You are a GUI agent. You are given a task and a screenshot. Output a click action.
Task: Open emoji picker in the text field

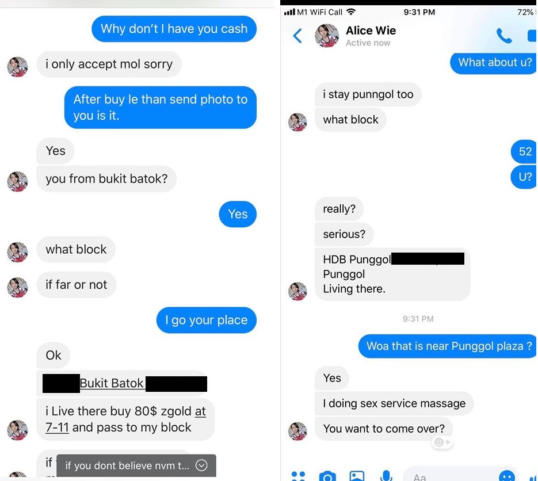507,476
